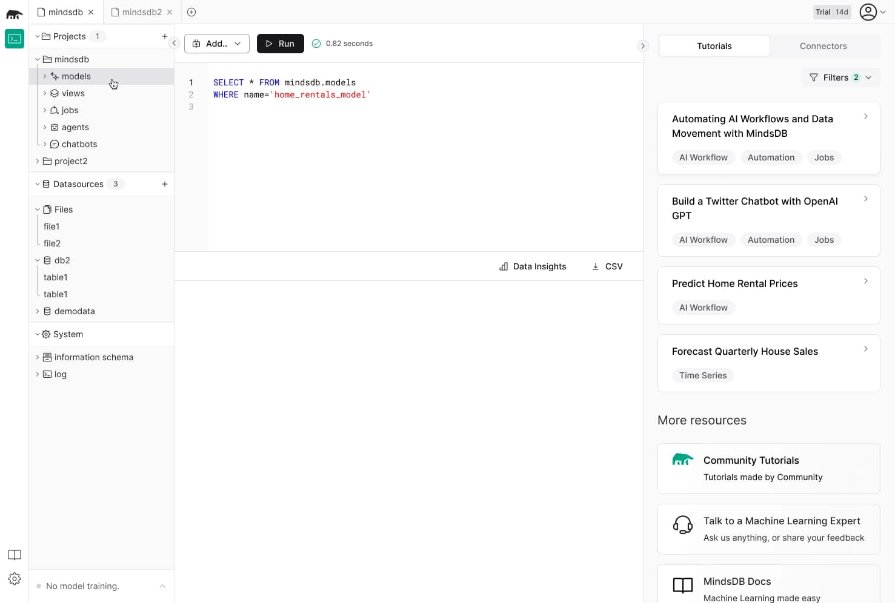Download results as CSV
Image resolution: width=895 pixels, height=603 pixels.
[x=607, y=266]
